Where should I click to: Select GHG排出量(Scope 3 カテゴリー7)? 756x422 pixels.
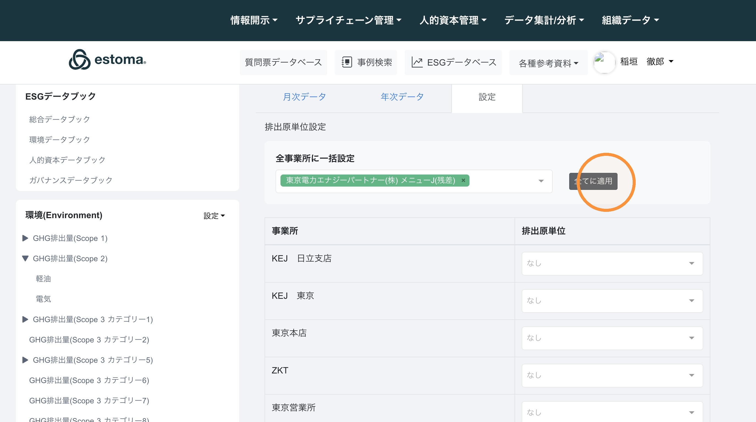pyautogui.click(x=89, y=400)
